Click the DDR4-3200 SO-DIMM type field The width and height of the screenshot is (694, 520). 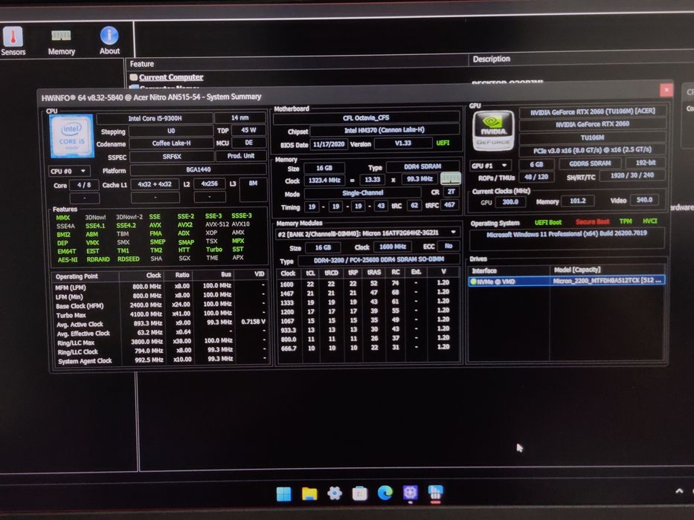point(379,259)
